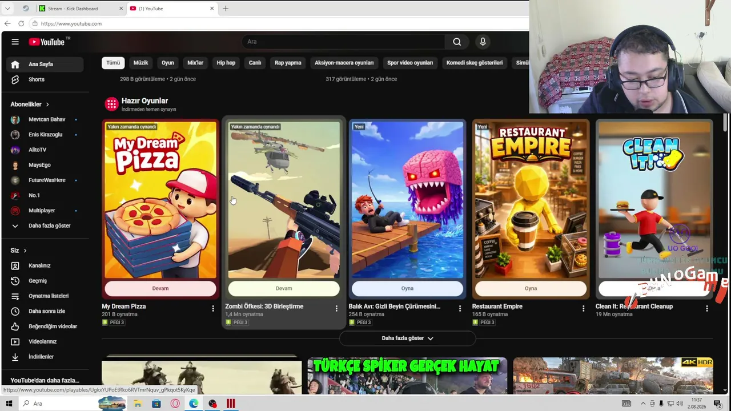The width and height of the screenshot is (731, 411).
Task: Open the TÜRKÇE SPİKER GERÇEK HAYAT video thumbnail
Action: click(x=407, y=376)
